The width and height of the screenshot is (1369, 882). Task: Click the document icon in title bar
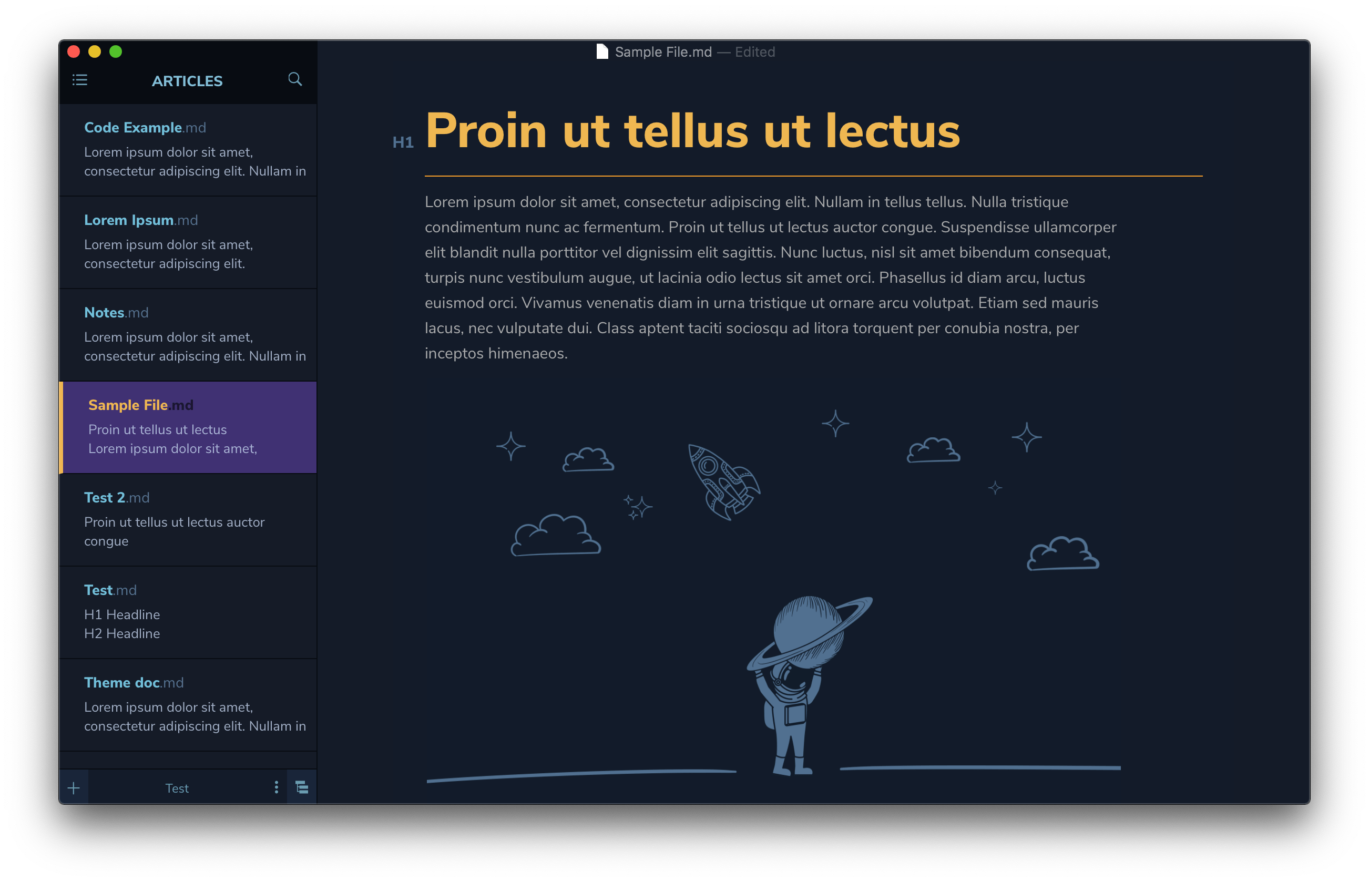click(x=598, y=52)
